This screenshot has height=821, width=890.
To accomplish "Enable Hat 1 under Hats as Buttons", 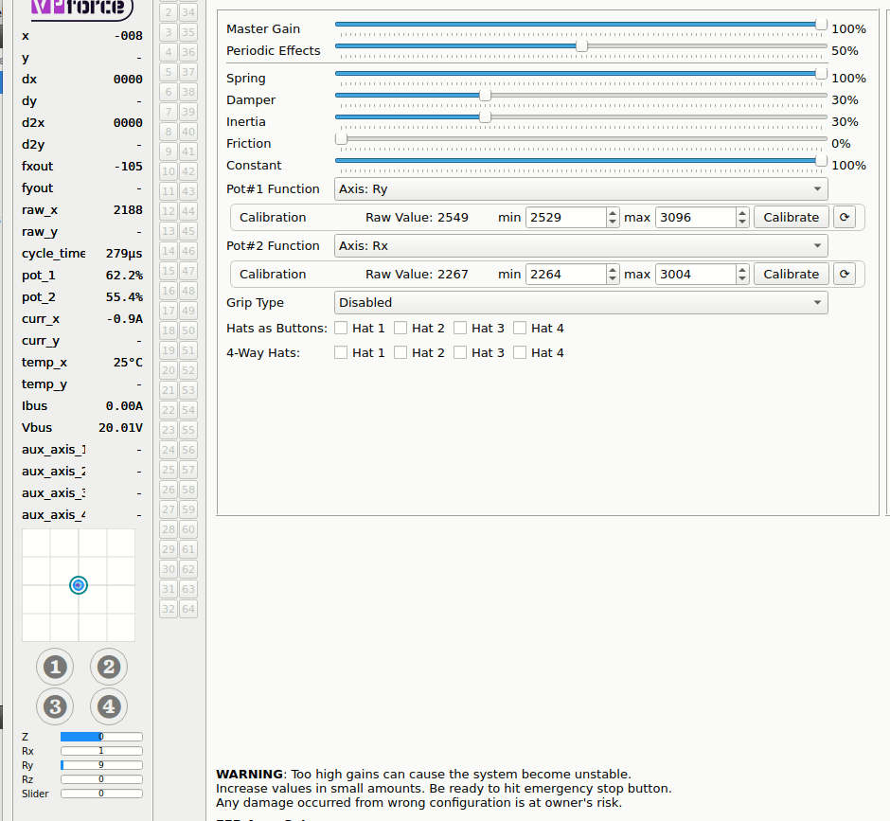I will click(341, 329).
